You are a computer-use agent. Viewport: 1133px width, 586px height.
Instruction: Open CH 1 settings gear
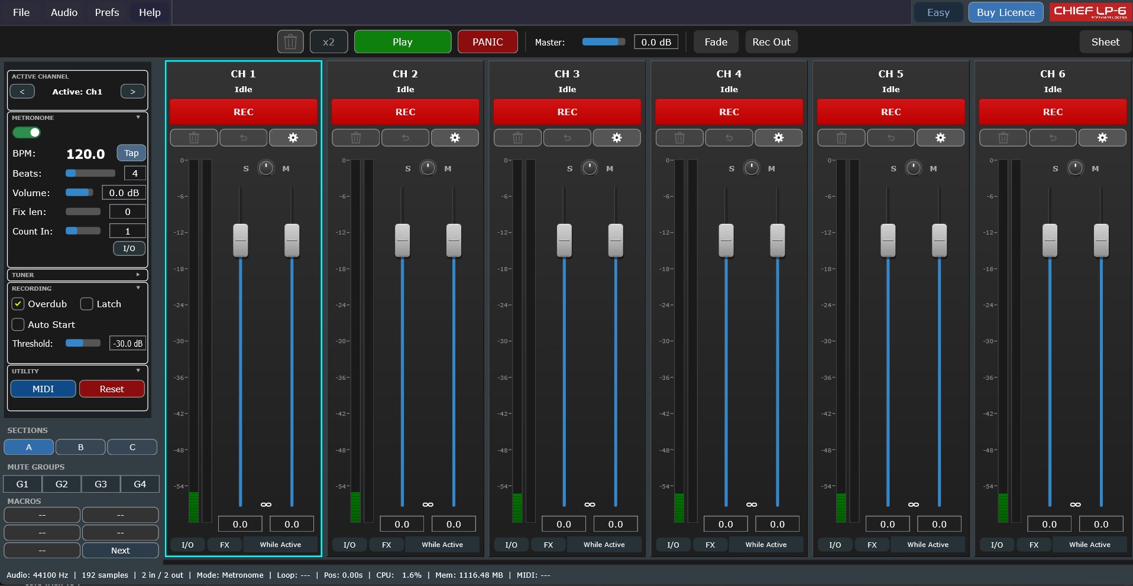(293, 138)
